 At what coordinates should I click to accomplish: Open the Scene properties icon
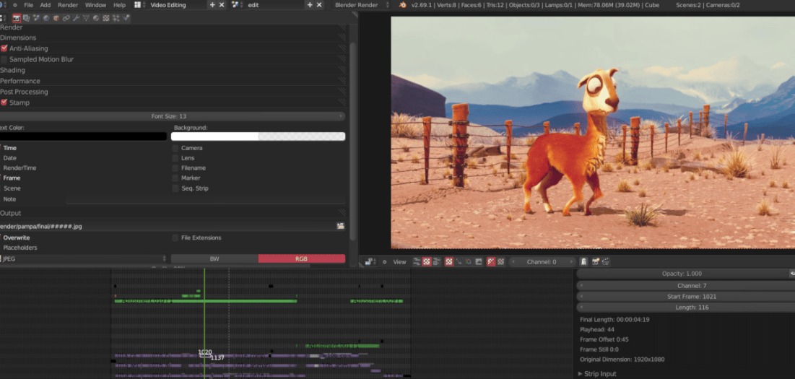coord(36,18)
